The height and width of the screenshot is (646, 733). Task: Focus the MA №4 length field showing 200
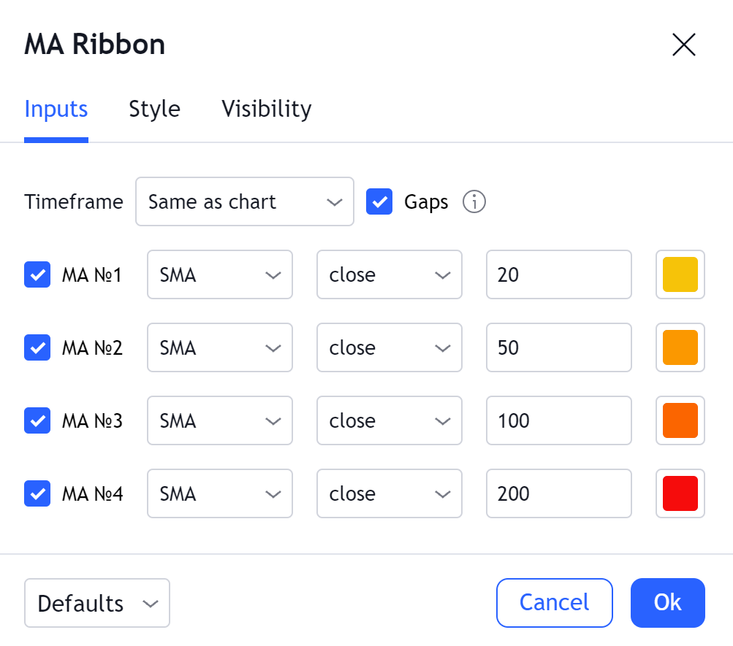[558, 493]
